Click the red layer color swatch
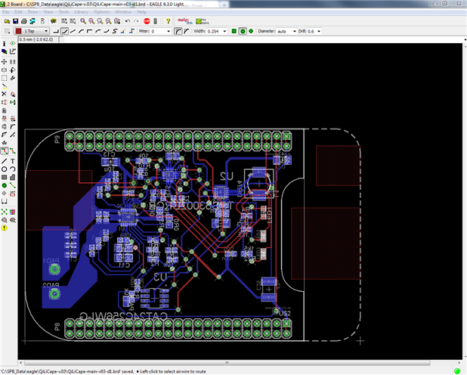 pyautogui.click(x=18, y=31)
